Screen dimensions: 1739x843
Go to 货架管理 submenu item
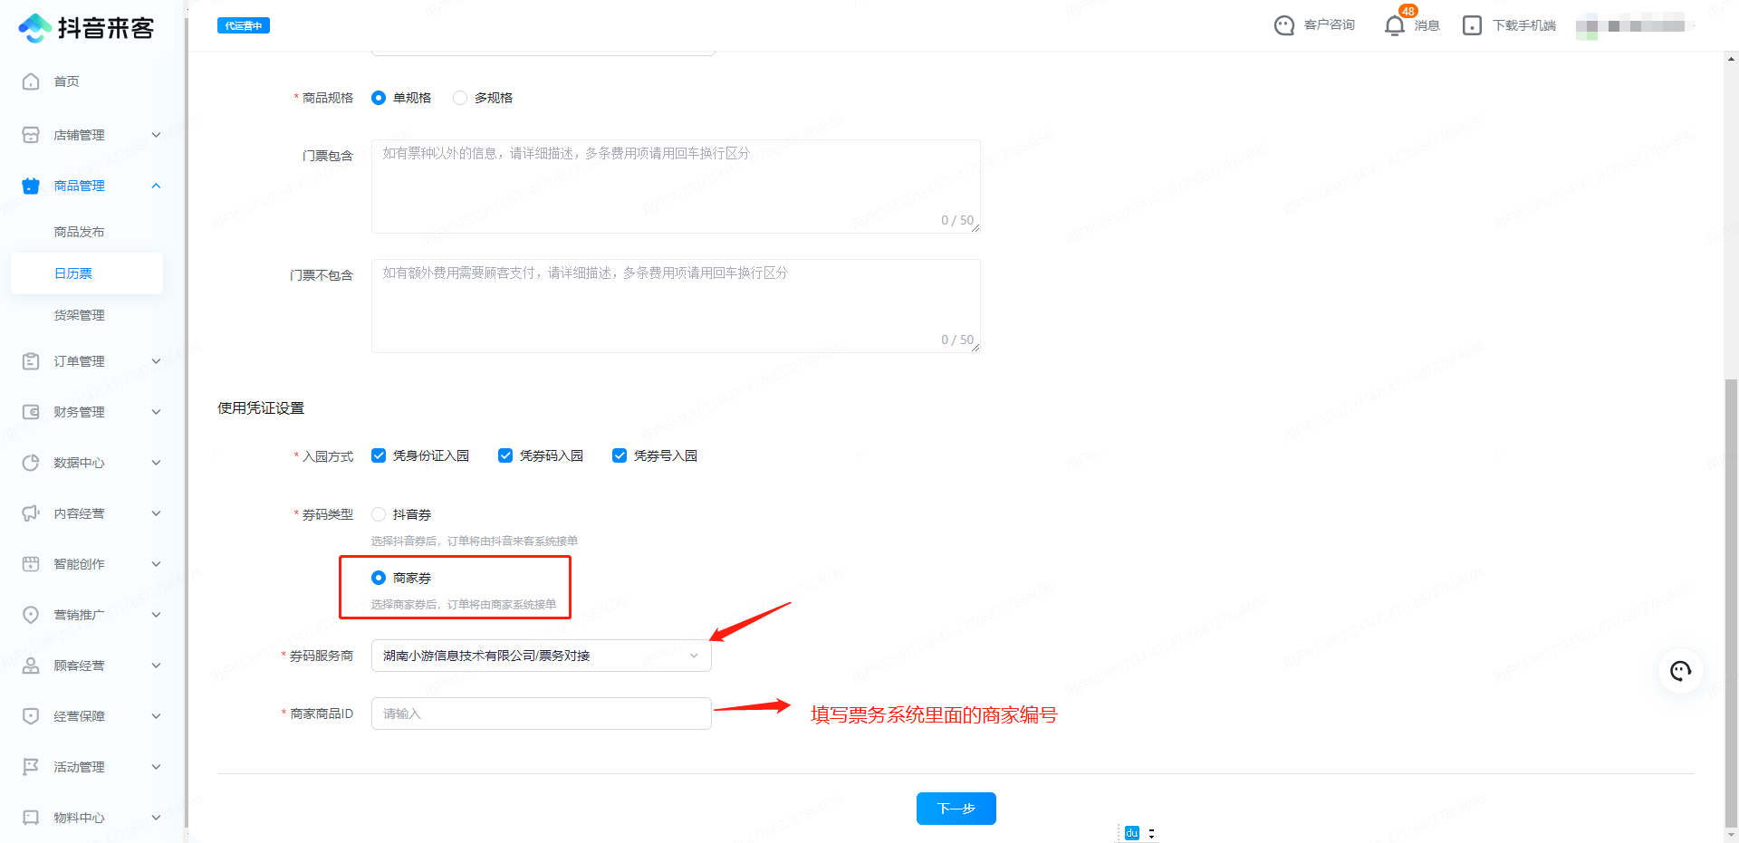click(x=79, y=315)
